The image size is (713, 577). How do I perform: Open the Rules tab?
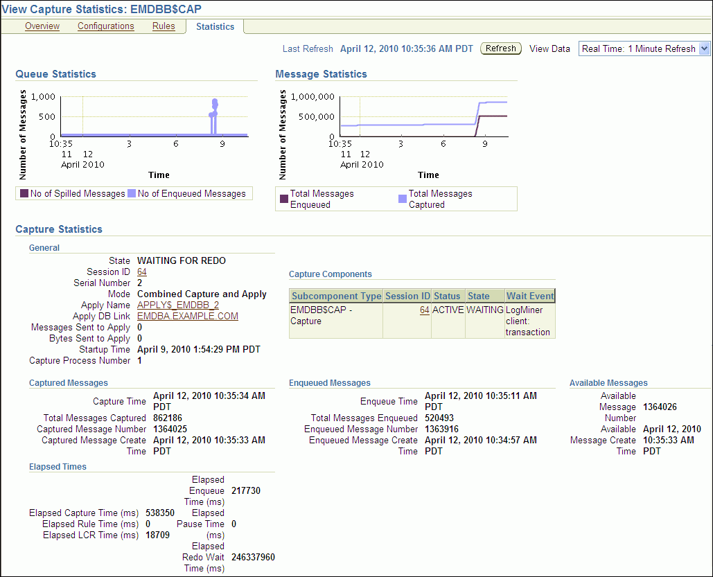[164, 26]
